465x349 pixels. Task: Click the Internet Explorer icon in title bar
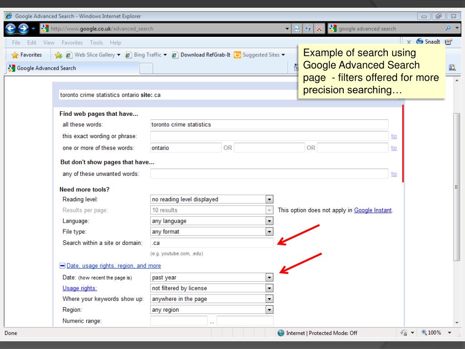coord(9,16)
